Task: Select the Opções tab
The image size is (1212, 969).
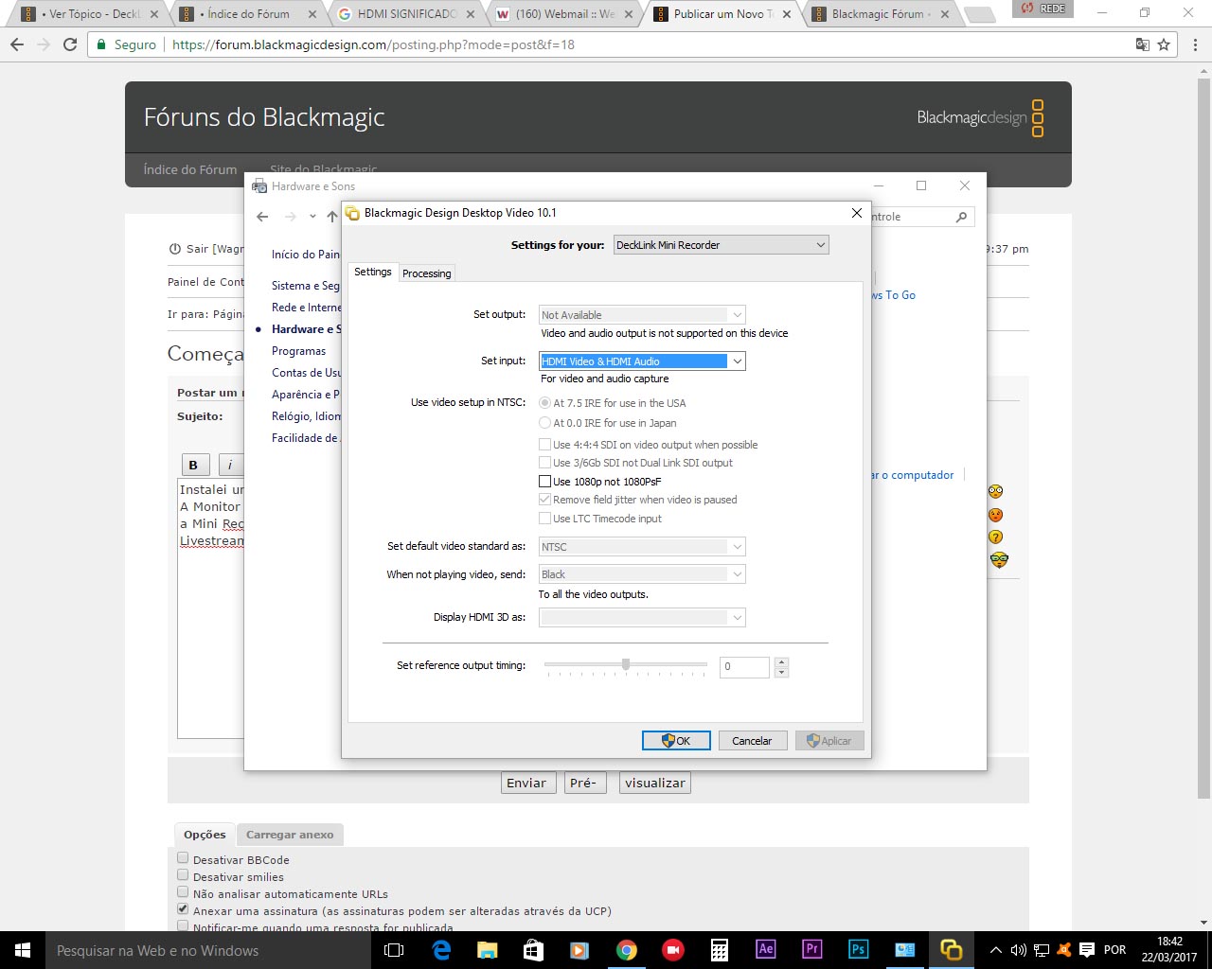Action: tap(205, 835)
